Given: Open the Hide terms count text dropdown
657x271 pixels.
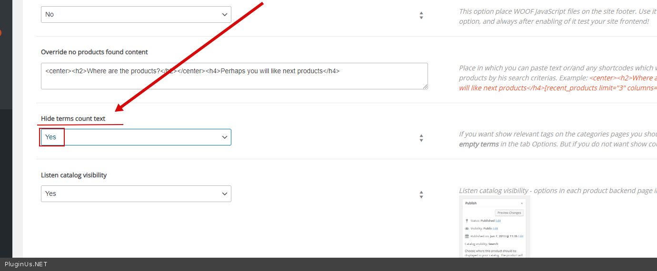Looking at the screenshot, I should (136, 137).
